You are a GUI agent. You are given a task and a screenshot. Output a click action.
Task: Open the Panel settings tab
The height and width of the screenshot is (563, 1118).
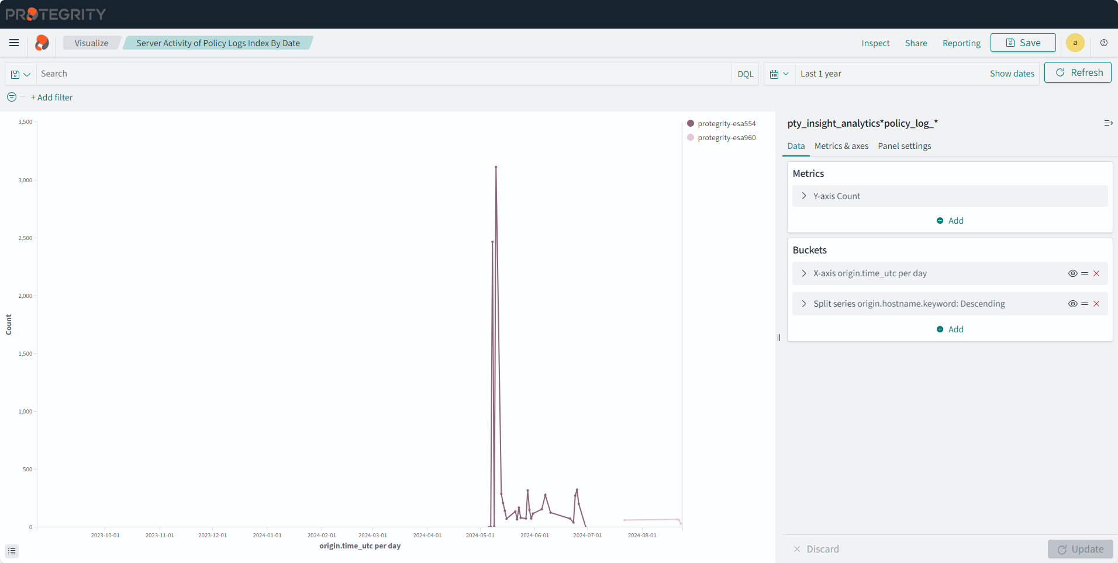pyautogui.click(x=904, y=146)
